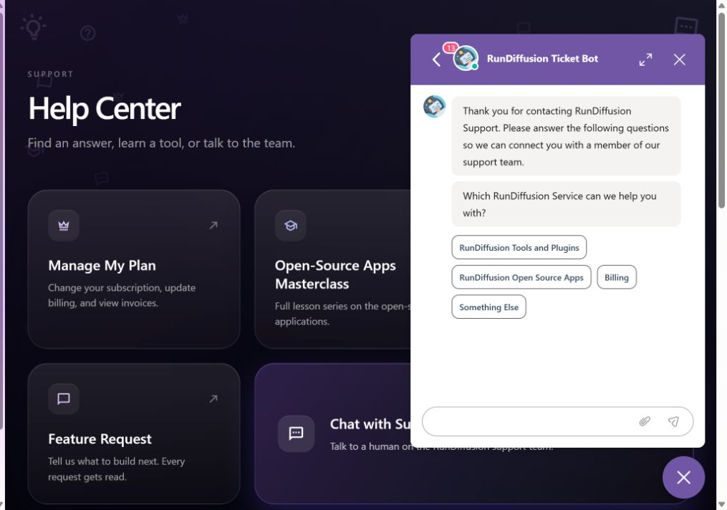Click the Feature Request speech bubble icon
This screenshot has width=727, height=510.
[64, 399]
